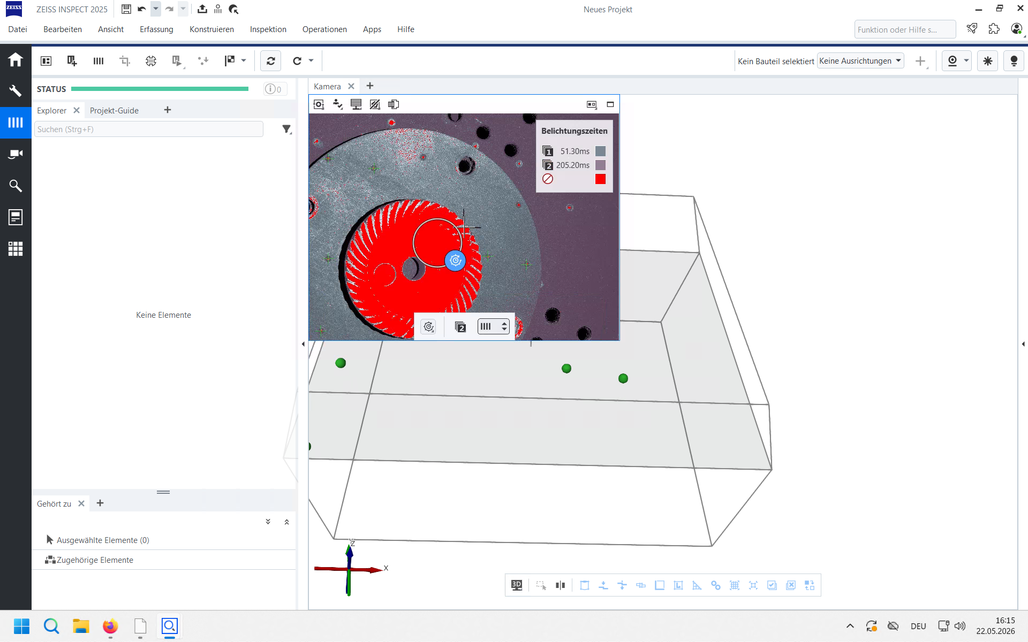The image size is (1028, 642).
Task: Add a new tab next to Kamera
Action: coord(370,86)
